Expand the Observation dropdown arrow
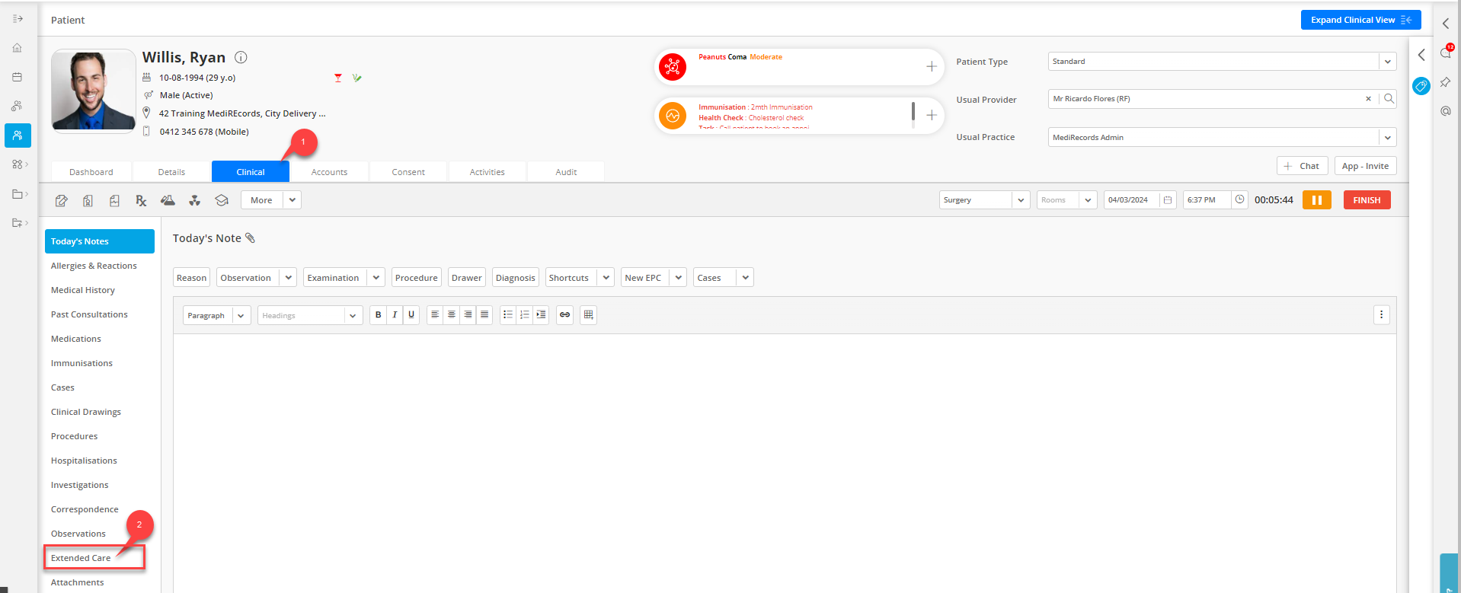Viewport: 1461px width, 593px height. coord(289,278)
